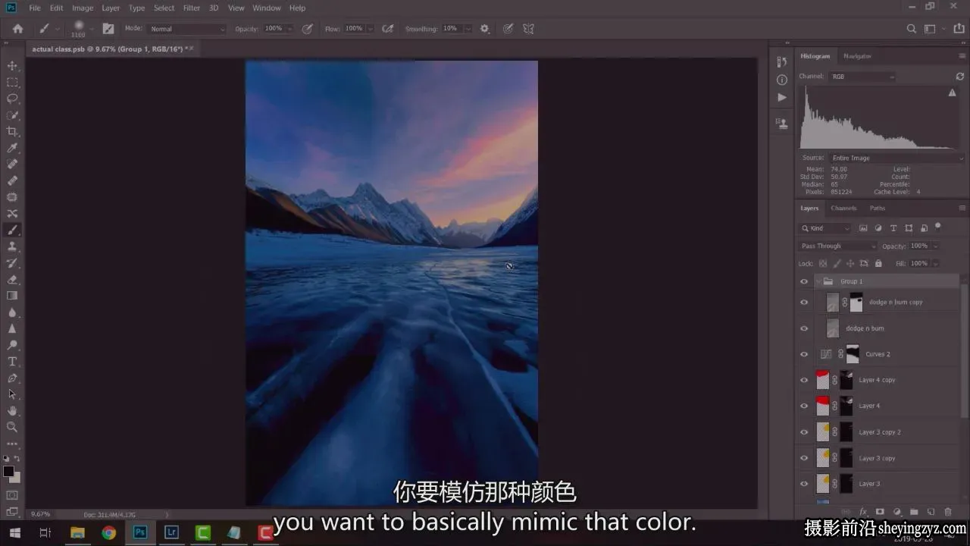This screenshot has width=970, height=546.
Task: Select the Type tool
Action: (x=12, y=361)
